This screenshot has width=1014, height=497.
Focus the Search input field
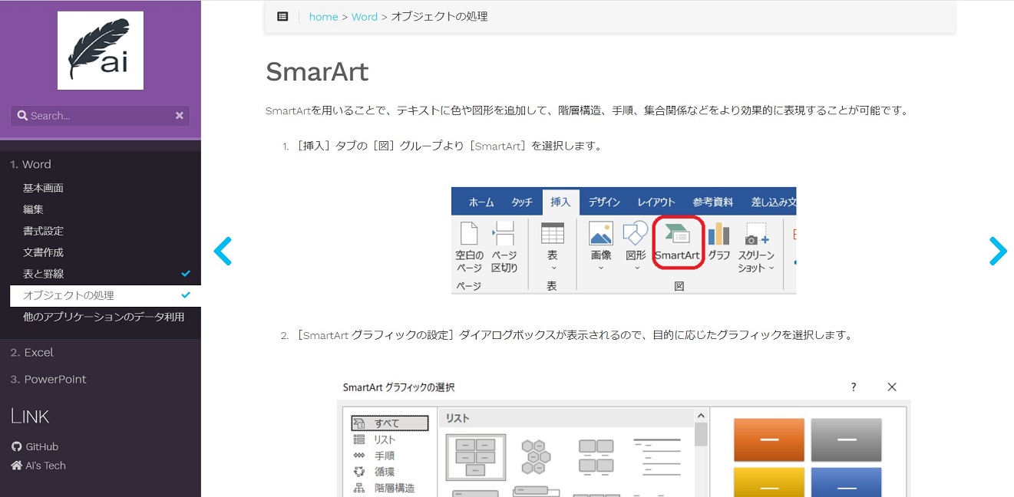tap(100, 116)
